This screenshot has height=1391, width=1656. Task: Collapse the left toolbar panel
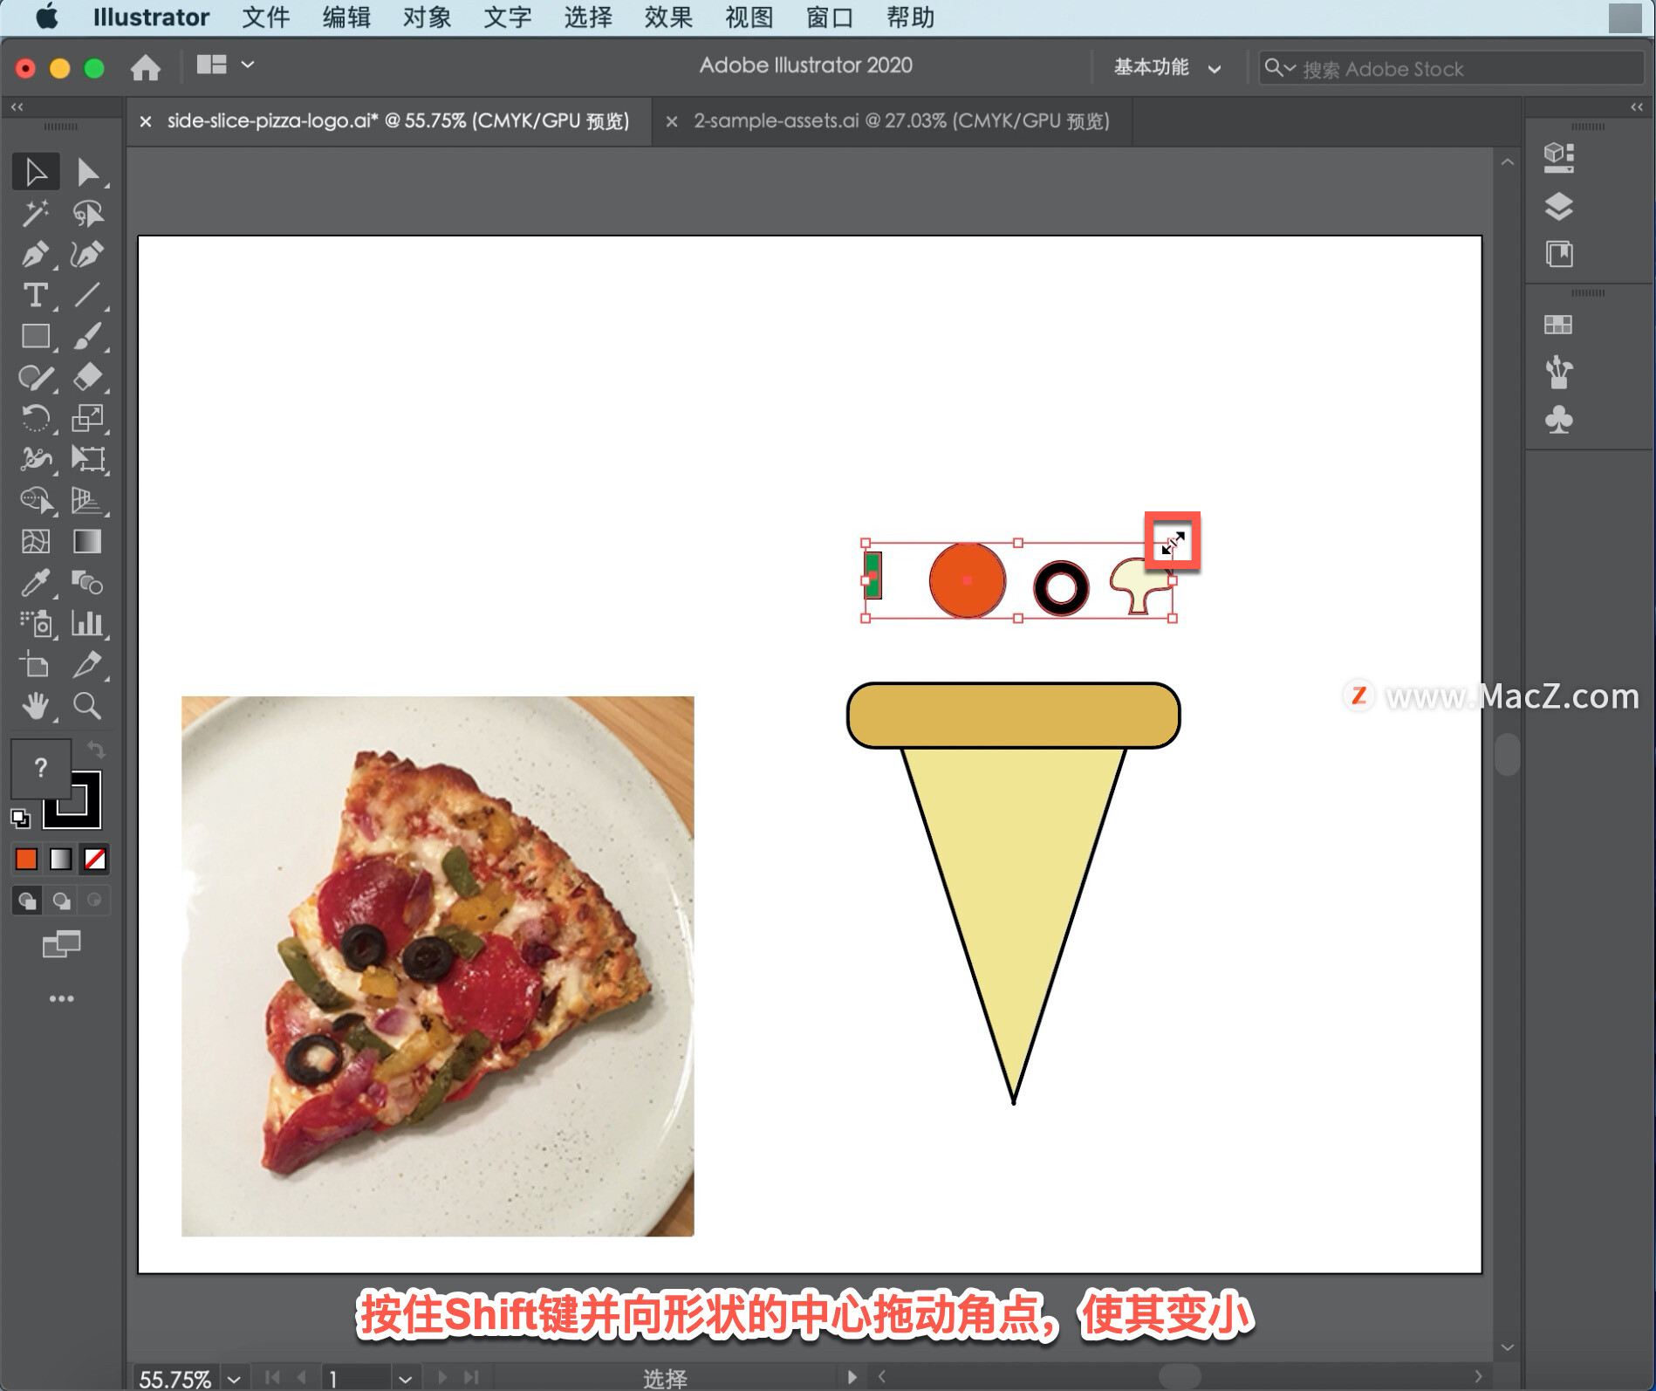[17, 106]
